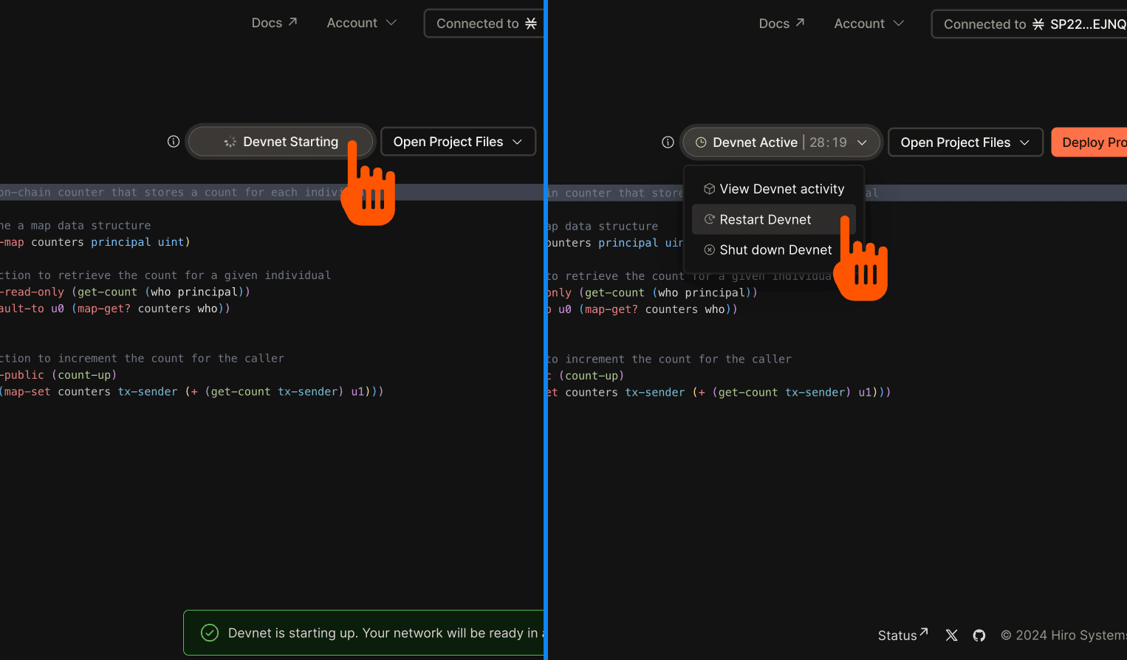Open the Devnet Active dropdown with timer

pyautogui.click(x=781, y=142)
